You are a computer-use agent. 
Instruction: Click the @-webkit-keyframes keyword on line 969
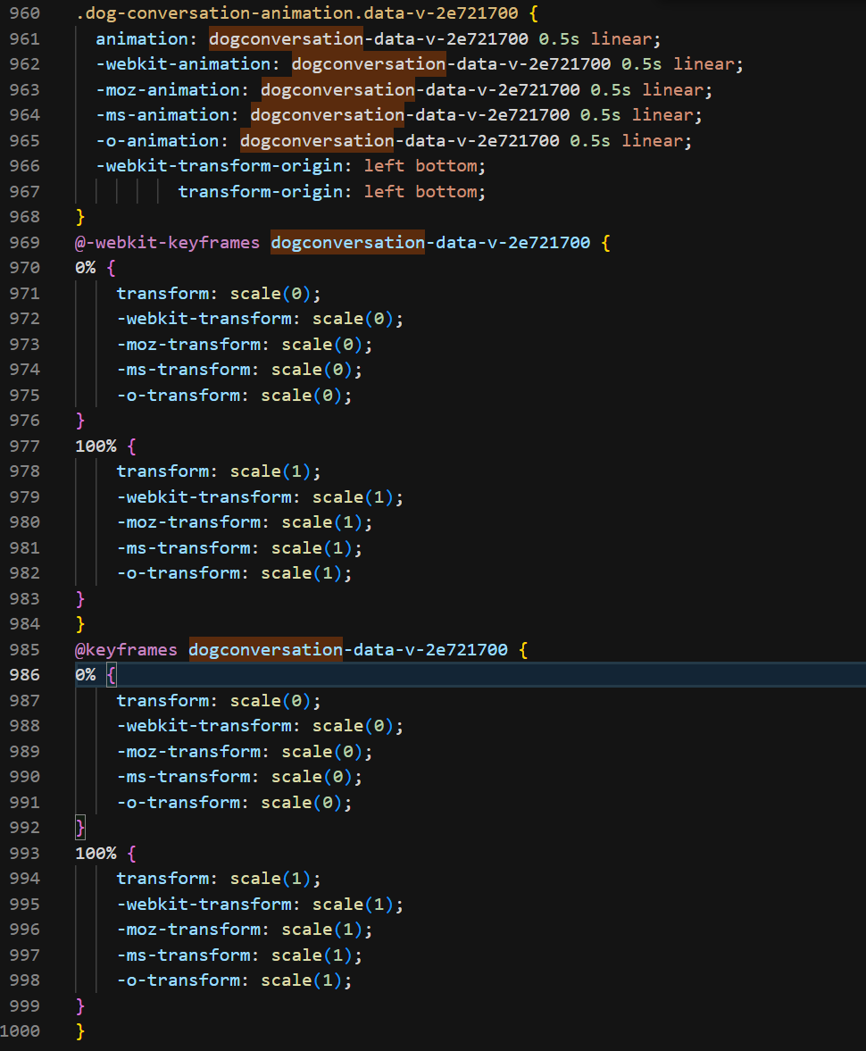[x=167, y=243]
